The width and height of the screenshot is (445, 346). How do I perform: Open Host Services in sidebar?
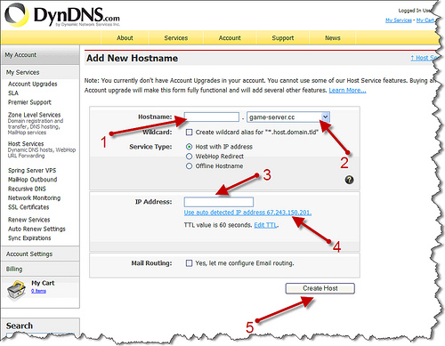(x=26, y=144)
